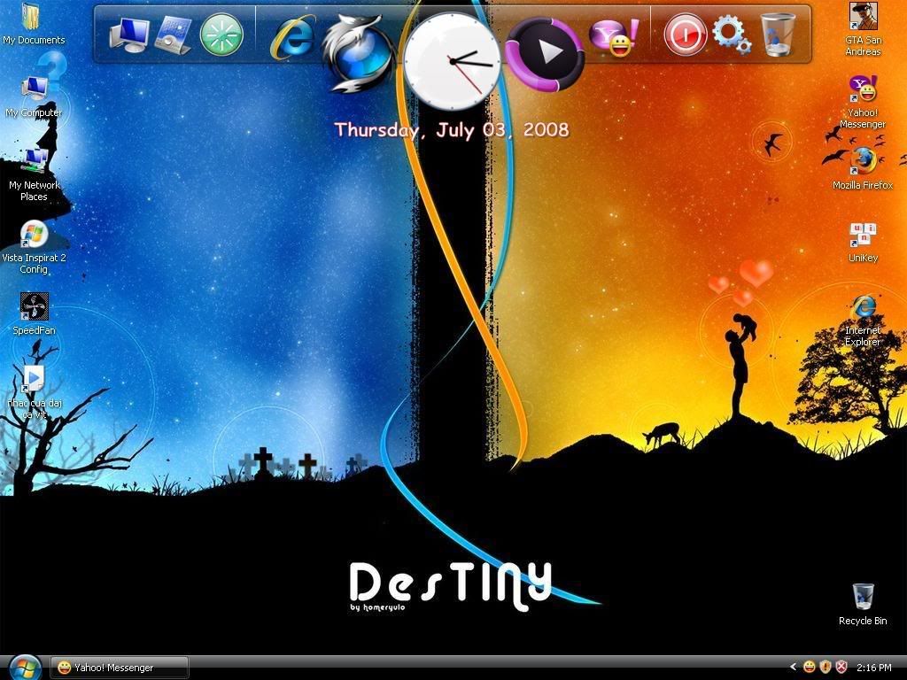Launch Yahoo! Messenger from the dock
This screenshot has width=907, height=680.
[x=614, y=37]
